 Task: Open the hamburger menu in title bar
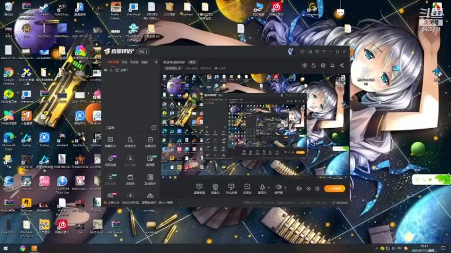click(324, 52)
